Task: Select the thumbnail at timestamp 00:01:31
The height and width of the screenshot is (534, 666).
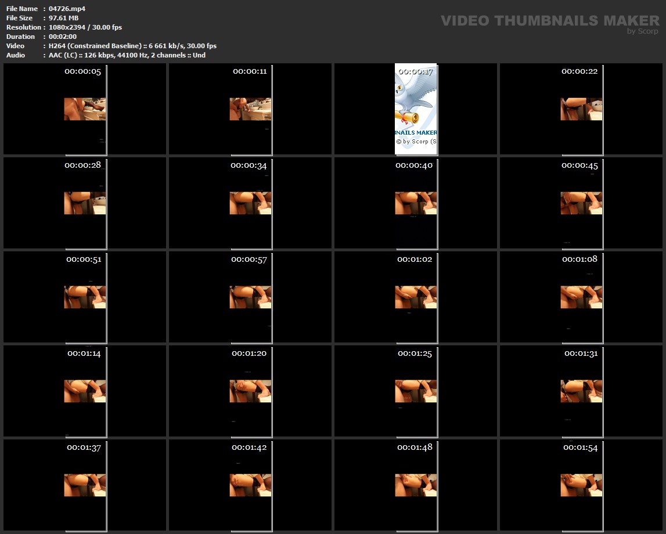Action: pos(581,391)
